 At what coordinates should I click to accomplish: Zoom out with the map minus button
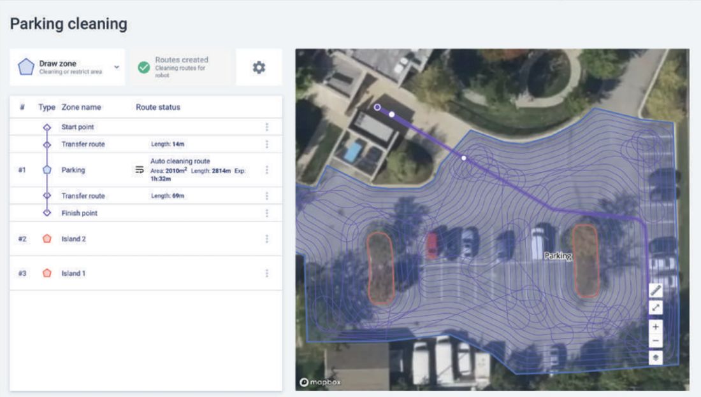[655, 341]
